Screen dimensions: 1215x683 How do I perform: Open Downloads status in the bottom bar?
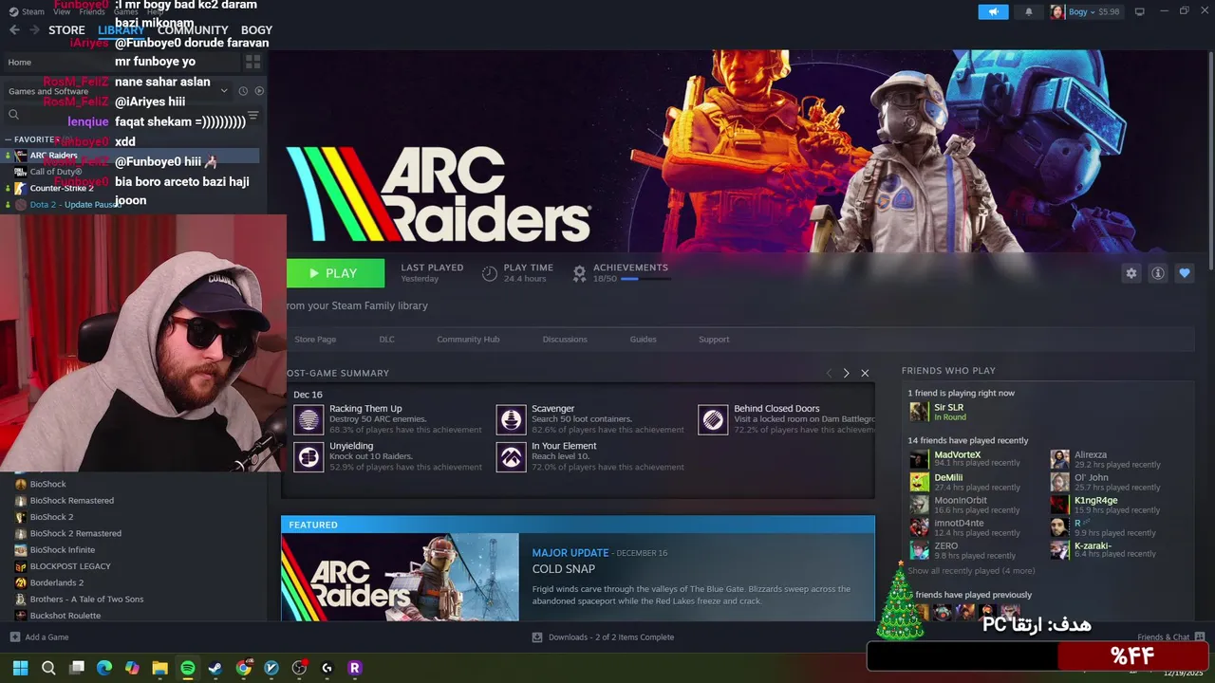[603, 637]
